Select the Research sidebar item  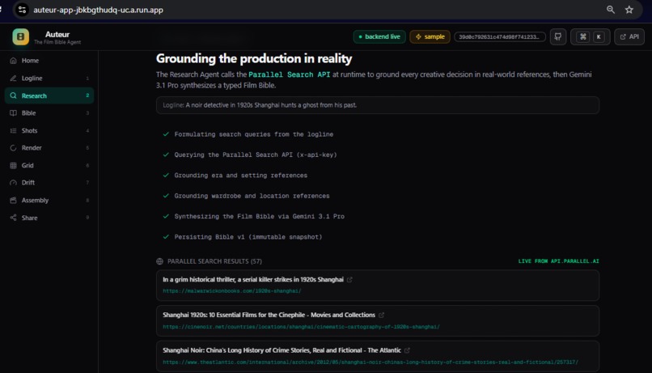(x=49, y=95)
